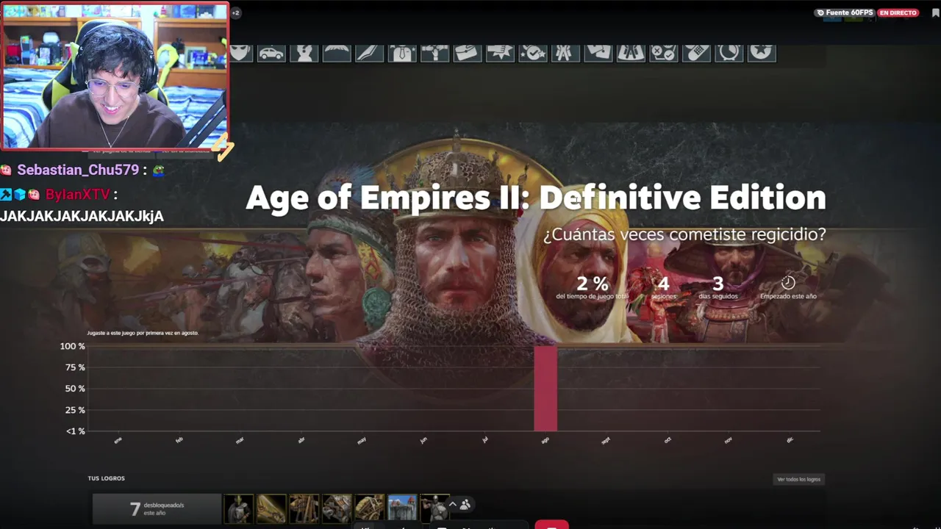Click the bandage badge icon
The width and height of the screenshot is (941, 529).
tap(696, 53)
